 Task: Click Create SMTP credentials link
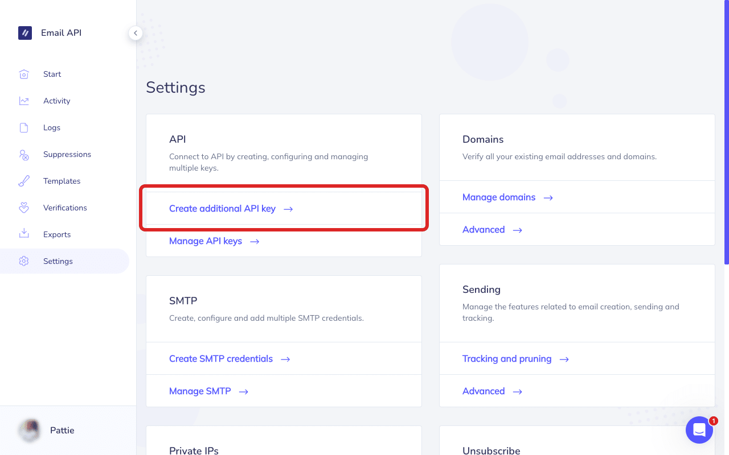[x=221, y=359]
